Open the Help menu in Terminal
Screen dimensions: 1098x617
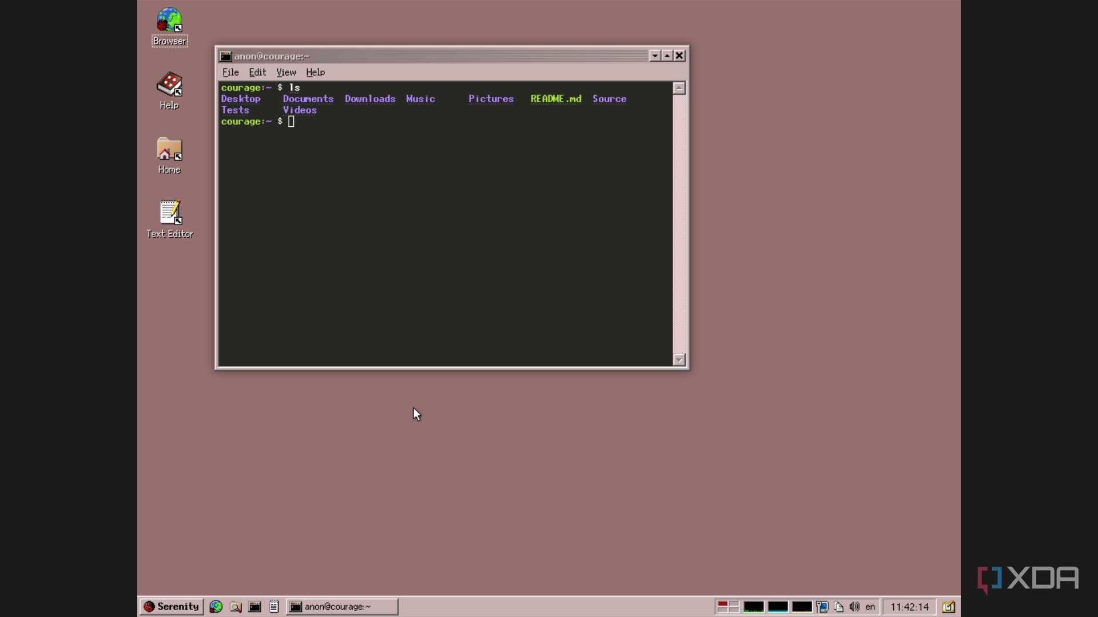(315, 72)
